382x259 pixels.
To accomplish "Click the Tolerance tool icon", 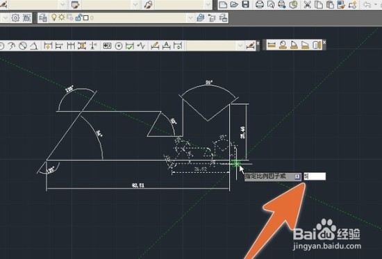I will 107,46.
